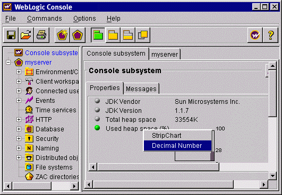
Task: Click the ZAC directories diamond icon
Action: coord(29,176)
